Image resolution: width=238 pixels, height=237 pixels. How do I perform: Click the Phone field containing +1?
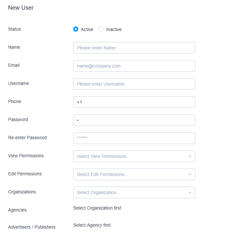(134, 102)
